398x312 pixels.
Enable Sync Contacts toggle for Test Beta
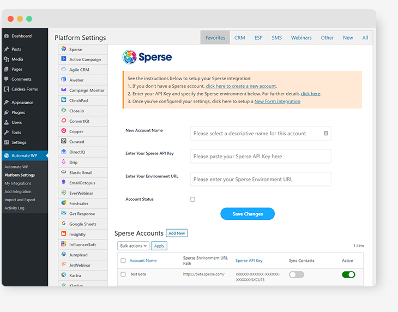click(297, 274)
